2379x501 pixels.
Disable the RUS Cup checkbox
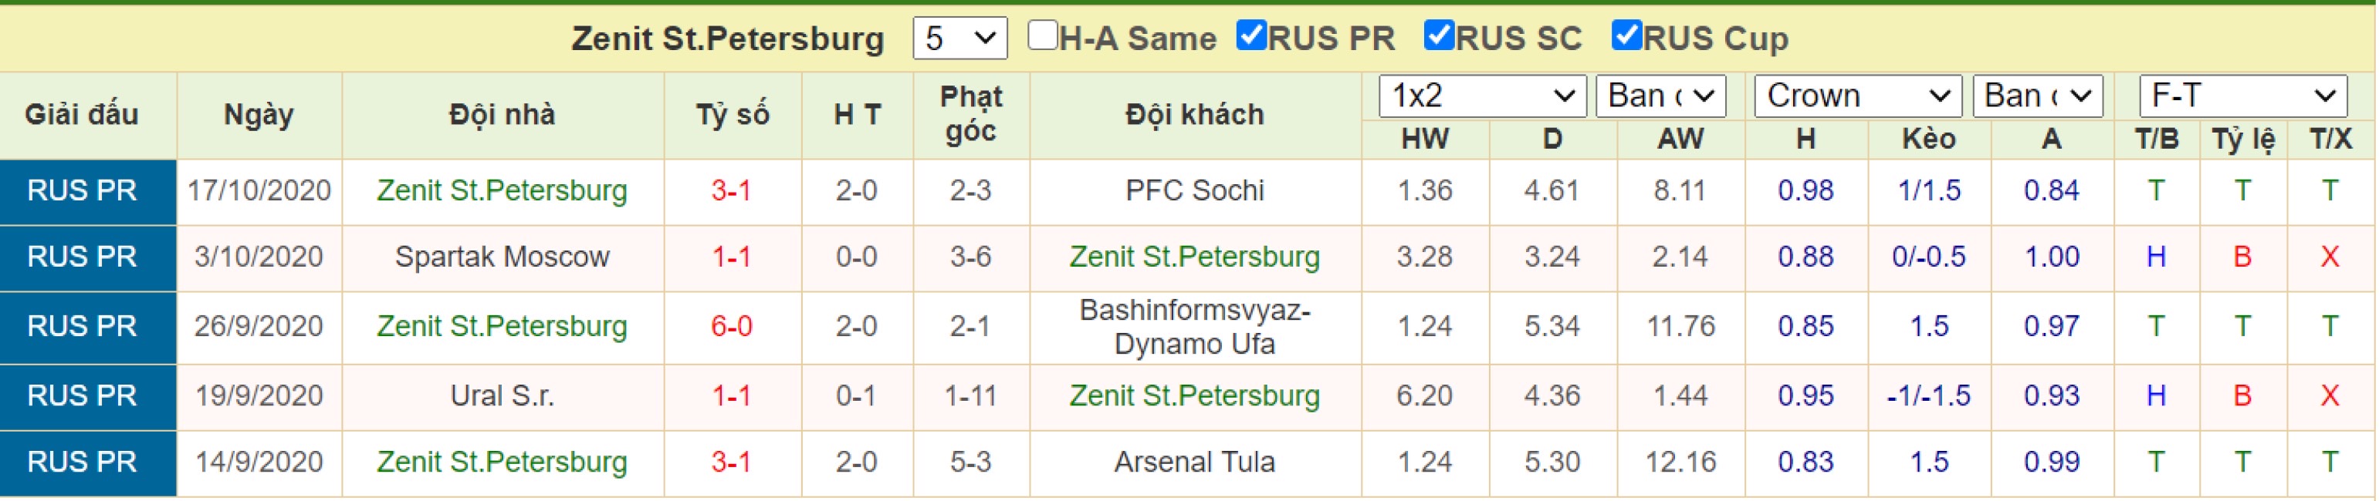[1626, 36]
